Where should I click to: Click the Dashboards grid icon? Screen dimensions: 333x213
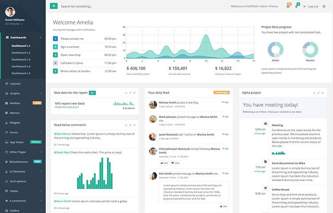pos(7,37)
